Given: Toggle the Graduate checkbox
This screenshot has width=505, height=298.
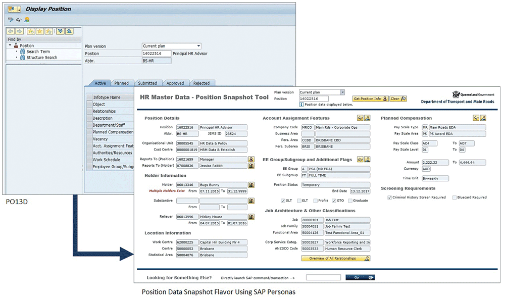Looking at the screenshot, I should [350, 201].
